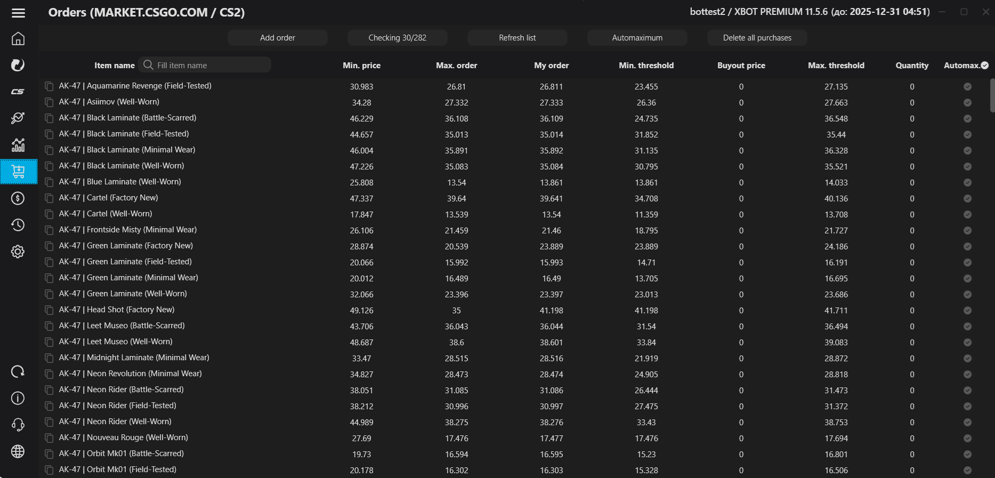995x478 pixels.
Task: Change language with the globe icon
Action: [x=18, y=451]
